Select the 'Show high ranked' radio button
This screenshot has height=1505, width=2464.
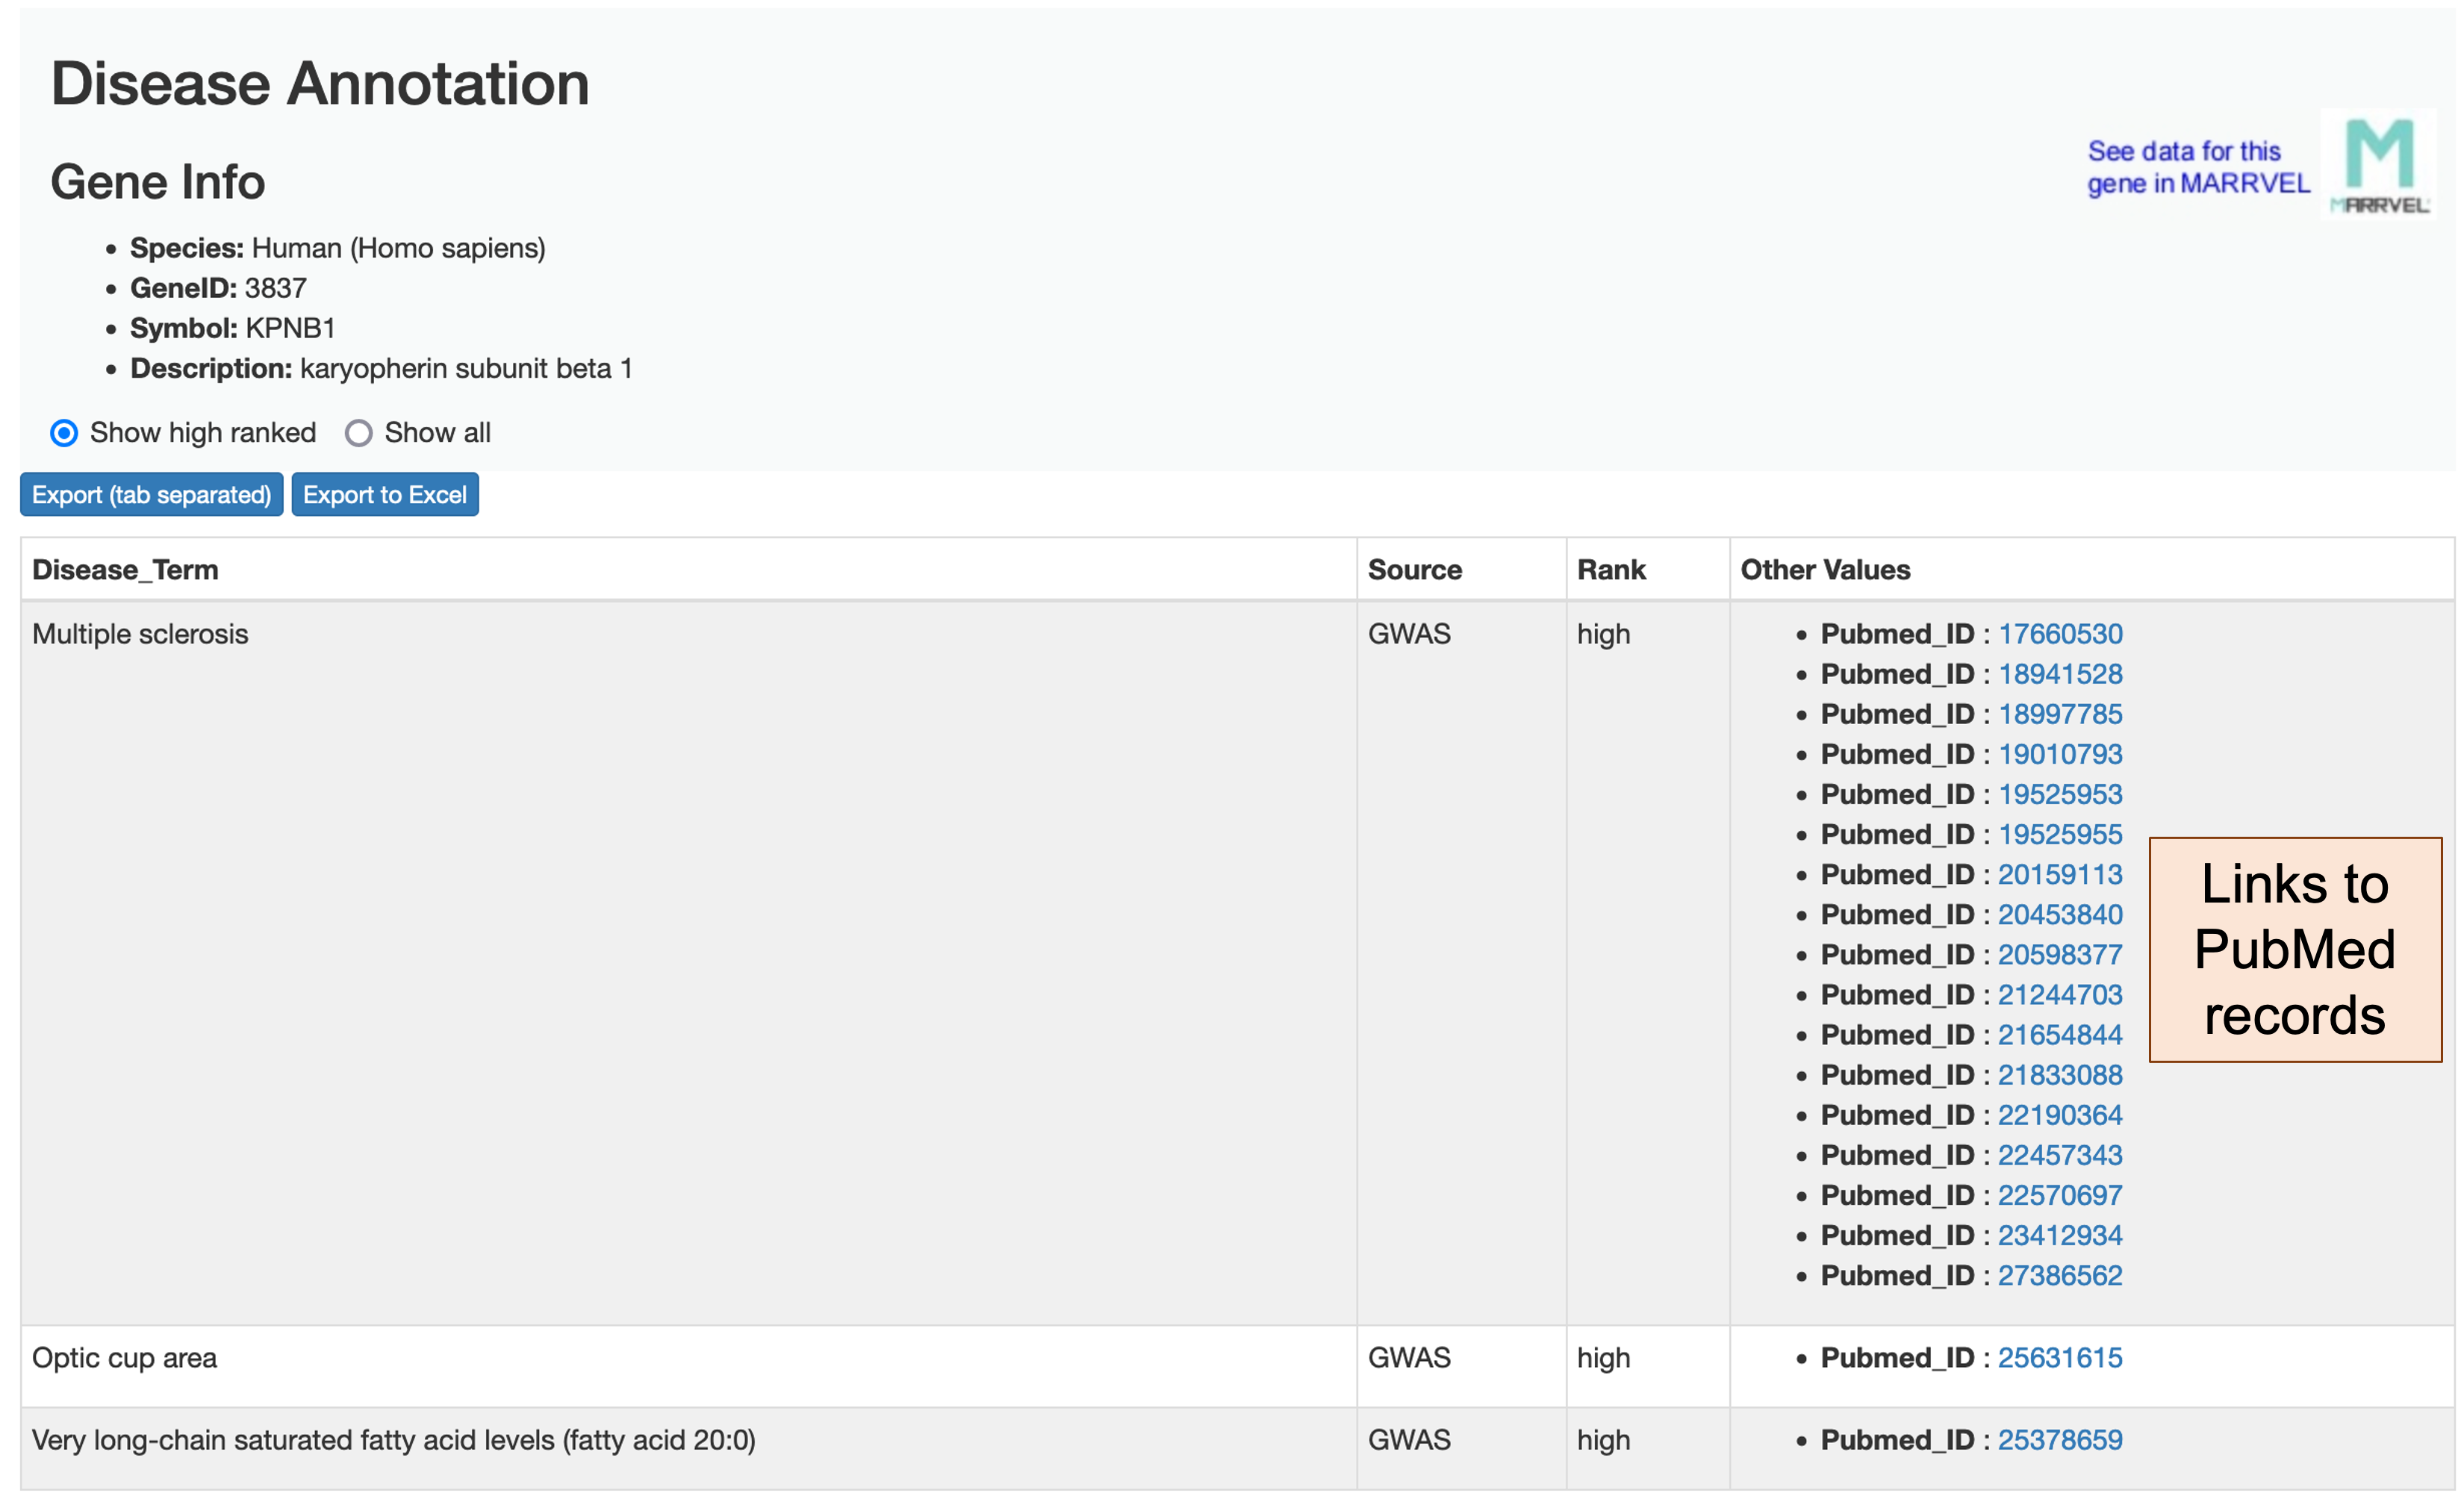64,433
